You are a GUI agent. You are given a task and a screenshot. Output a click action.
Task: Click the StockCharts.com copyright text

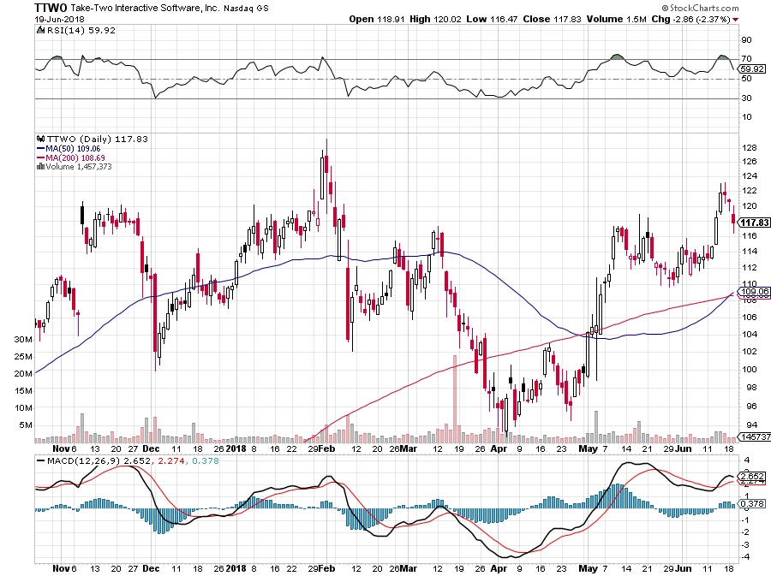pyautogui.click(x=700, y=8)
